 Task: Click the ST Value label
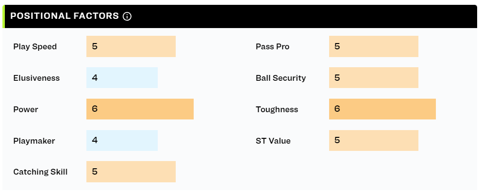[273, 141]
